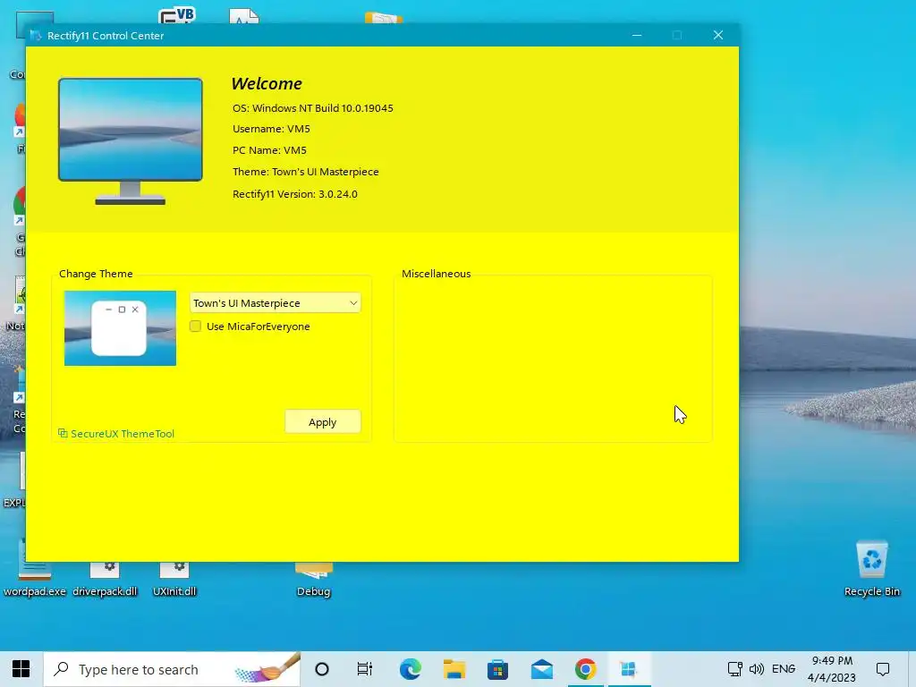Screen dimensions: 916x687
Task: Open Microsoft Store from the taskbar
Action: pos(497,669)
